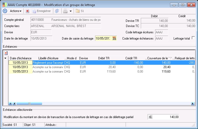198x129 pixels.
Task: Click the plus button at grid bottom left
Action: (x=10, y=104)
